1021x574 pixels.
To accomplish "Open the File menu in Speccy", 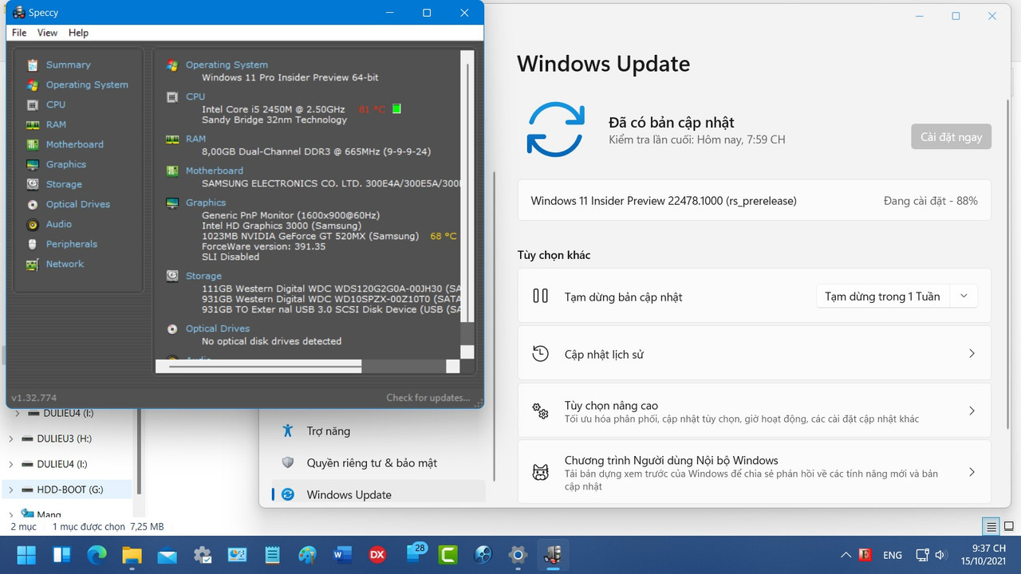I will 19,33.
